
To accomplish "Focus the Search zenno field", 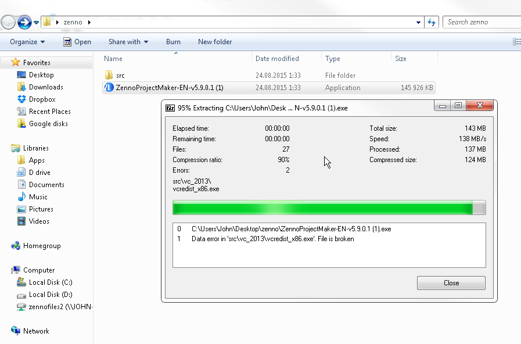I will [483, 22].
